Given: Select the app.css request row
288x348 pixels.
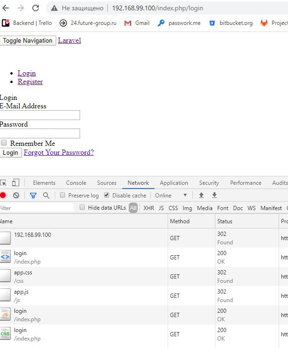Looking at the screenshot, I should point(144,277).
